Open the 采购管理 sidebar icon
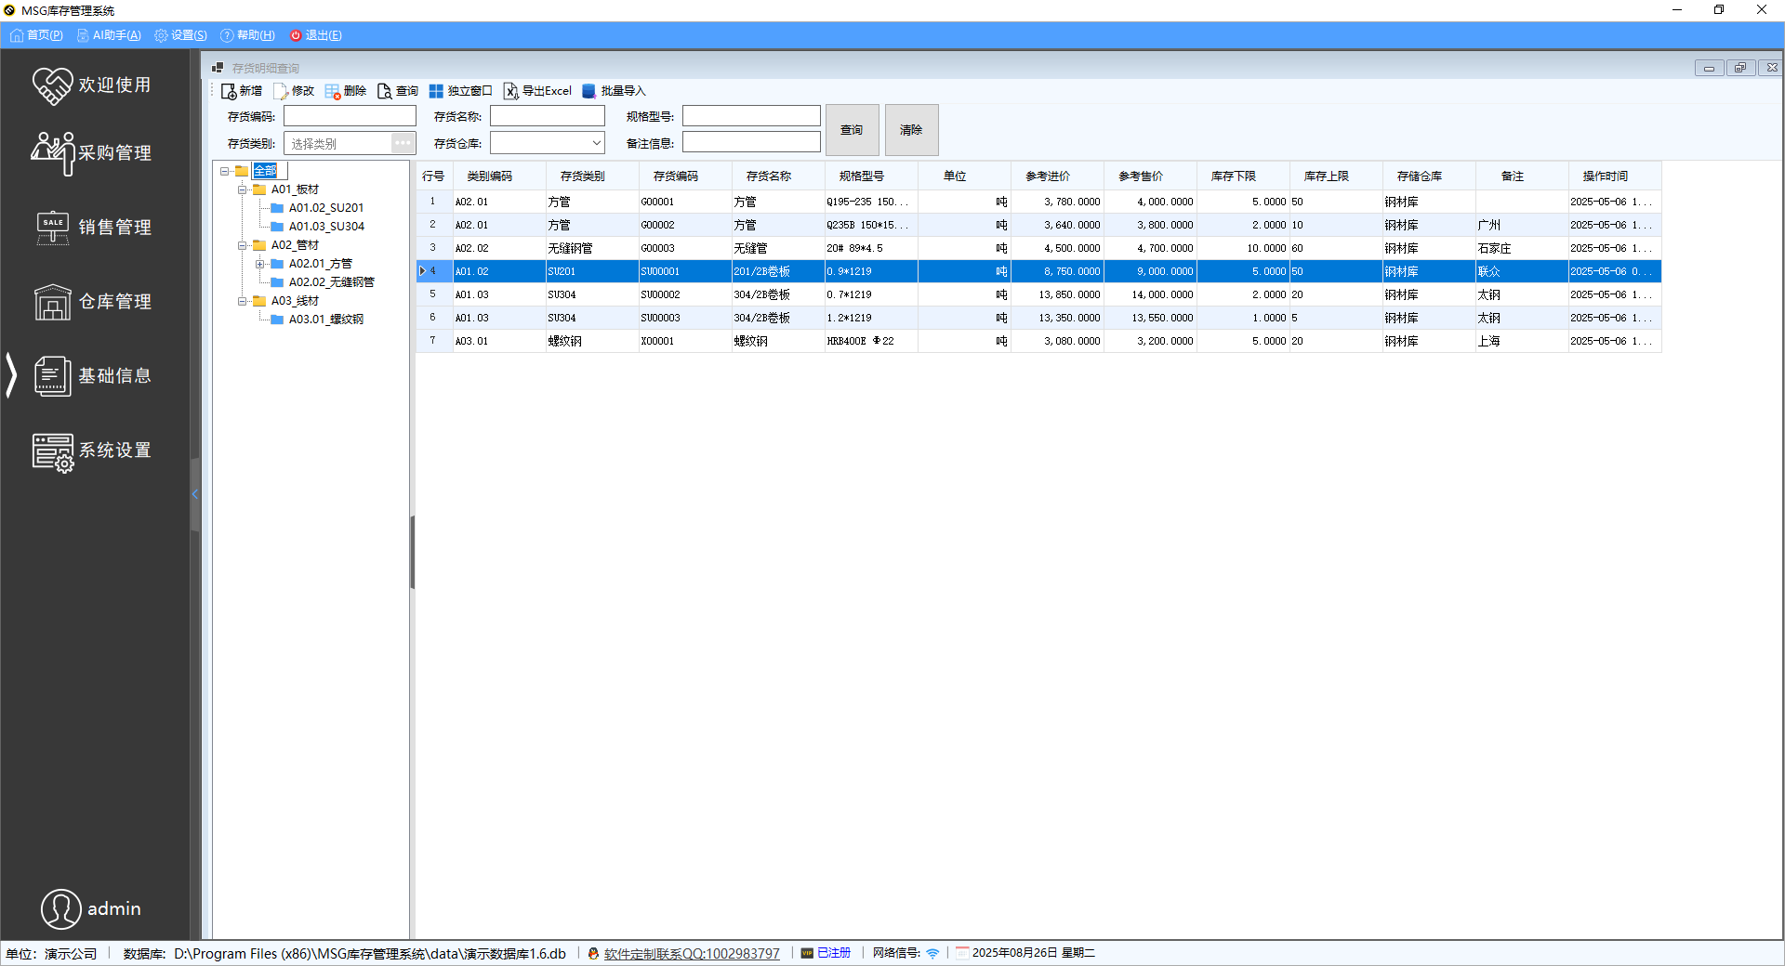 pos(52,153)
